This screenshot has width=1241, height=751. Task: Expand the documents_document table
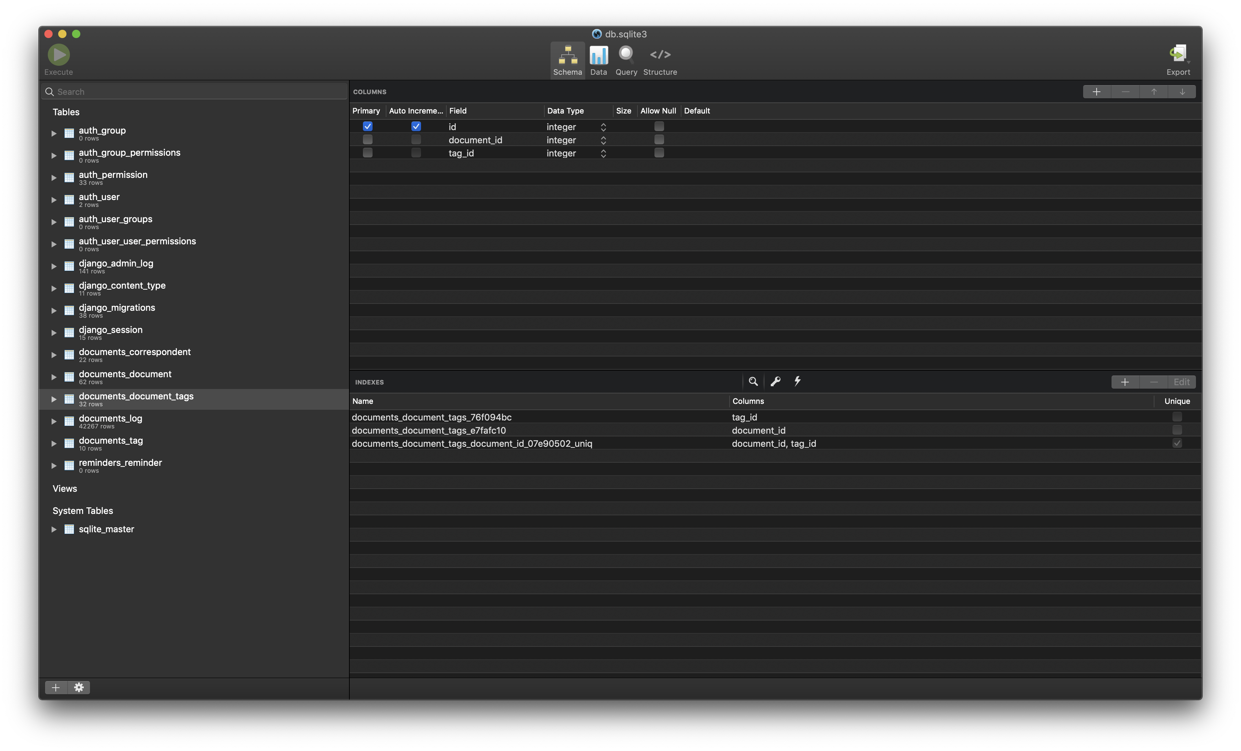point(54,377)
